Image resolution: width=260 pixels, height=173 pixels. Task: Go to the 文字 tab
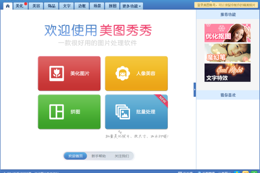coord(66,6)
